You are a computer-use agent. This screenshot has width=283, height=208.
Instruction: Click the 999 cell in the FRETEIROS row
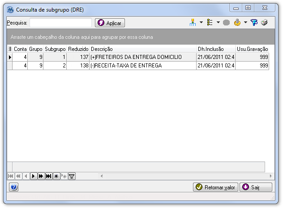coord(252,57)
